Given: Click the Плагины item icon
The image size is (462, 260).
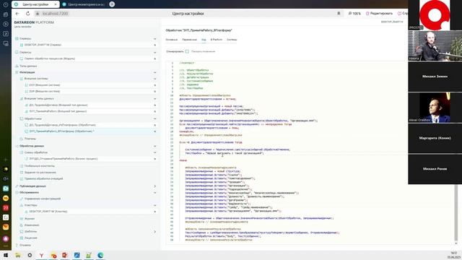Looking at the screenshot, I should (x=22, y=139).
